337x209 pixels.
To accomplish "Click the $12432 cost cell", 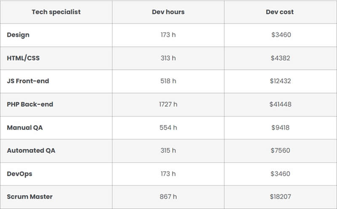I will (x=280, y=81).
